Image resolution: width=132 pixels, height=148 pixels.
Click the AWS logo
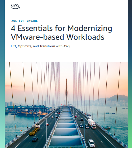[15, 6]
